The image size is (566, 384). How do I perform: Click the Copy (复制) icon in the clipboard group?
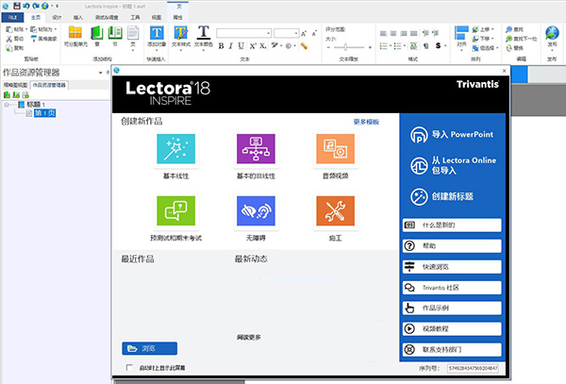coord(9,48)
